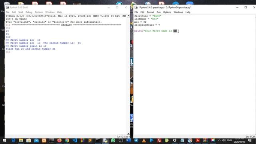Open Run menu in practice.py editor
This screenshot has height=144, width=256.
(158, 12)
